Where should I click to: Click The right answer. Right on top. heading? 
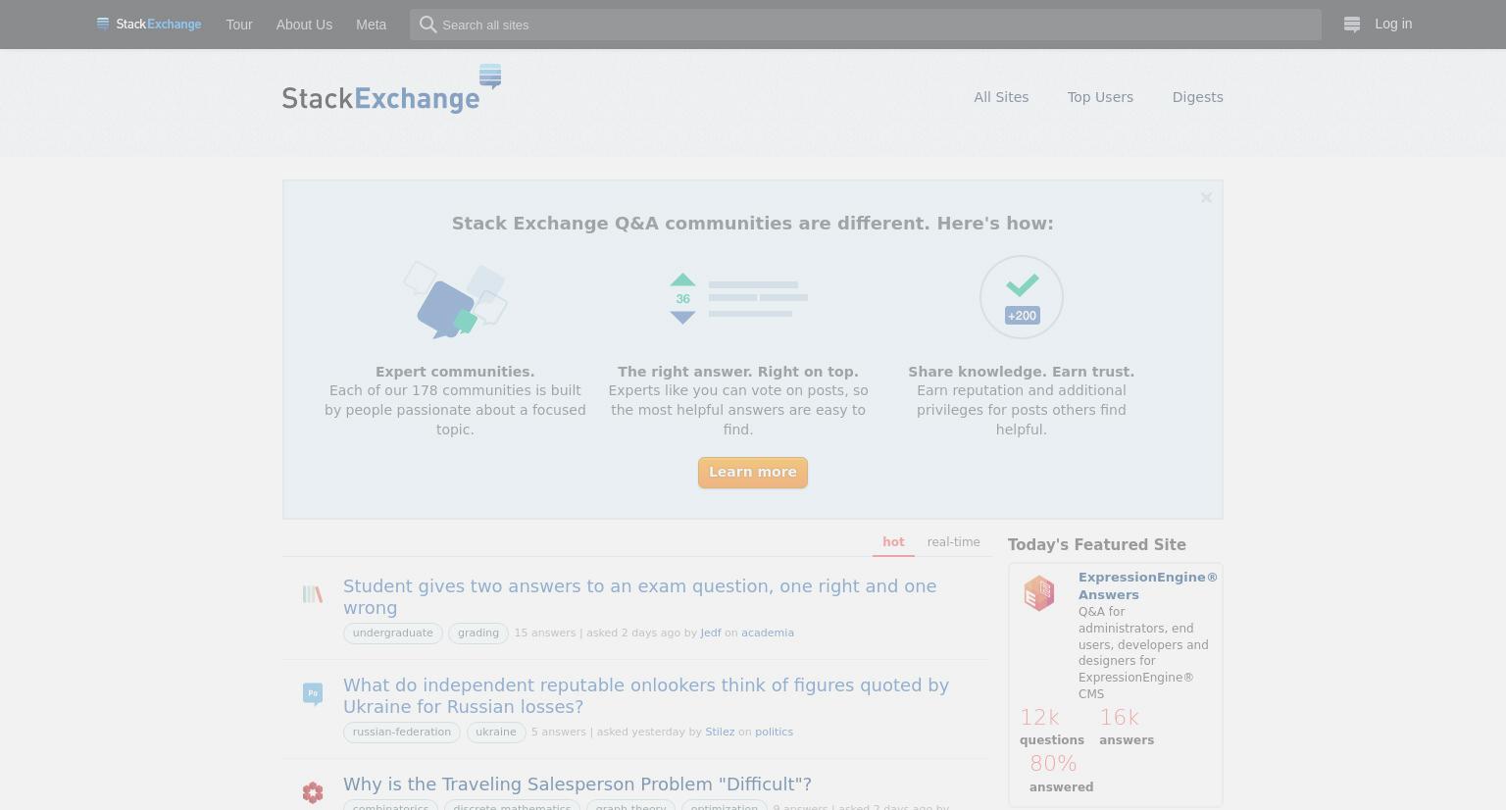click(738, 372)
